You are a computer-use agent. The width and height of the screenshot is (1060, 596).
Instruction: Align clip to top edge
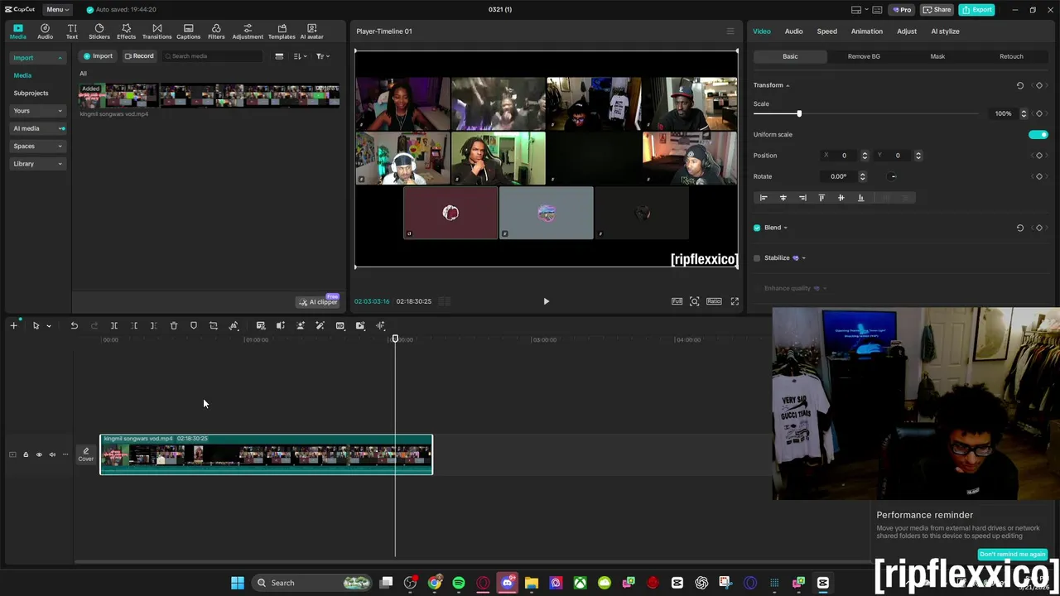pyautogui.click(x=821, y=198)
